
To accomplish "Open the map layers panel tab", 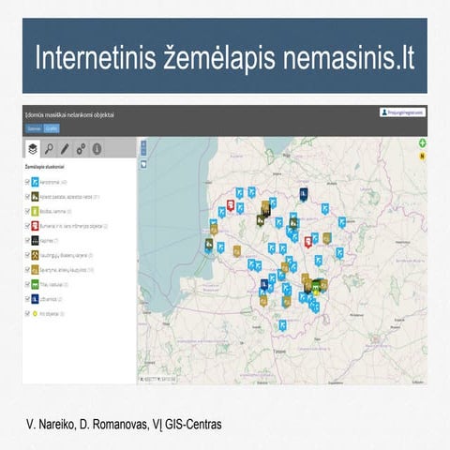I will point(33,148).
